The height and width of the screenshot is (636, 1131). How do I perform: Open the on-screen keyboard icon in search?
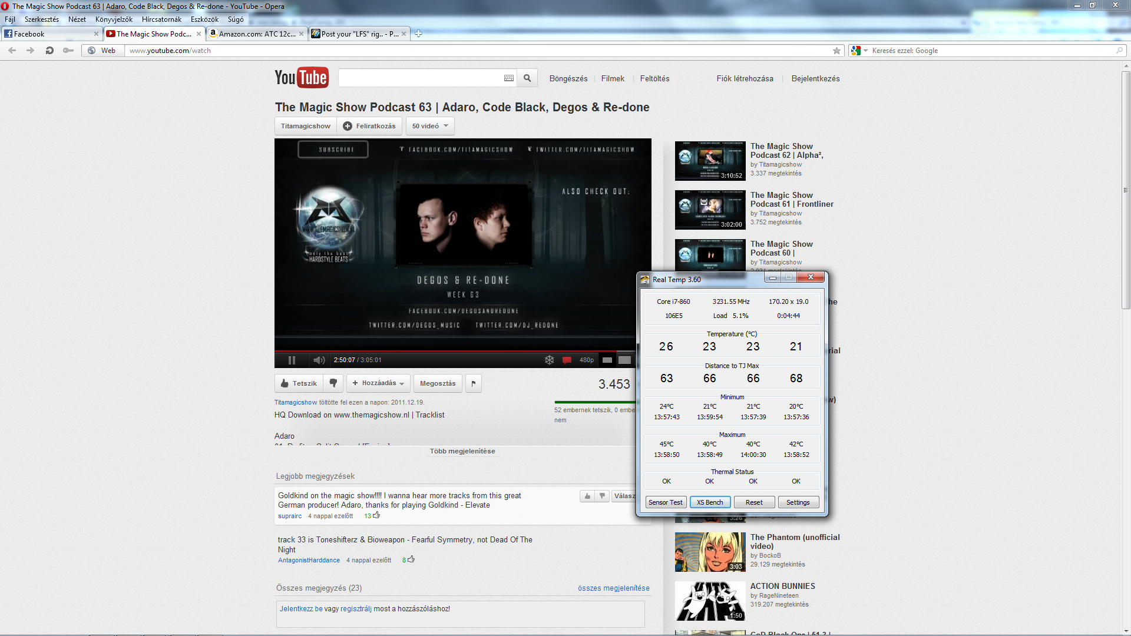pos(509,78)
